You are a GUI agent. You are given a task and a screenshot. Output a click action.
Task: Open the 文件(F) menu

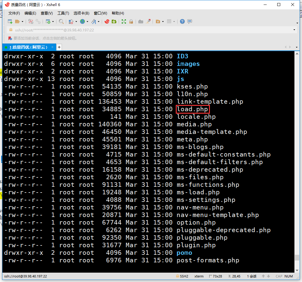[x=14, y=13]
